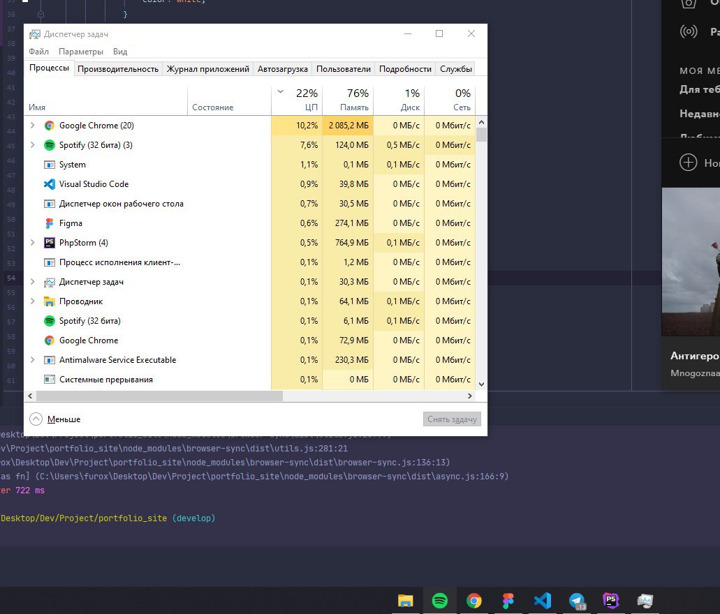Screen dimensions: 720x614
Task: Click the Figma process icon
Action: (50, 223)
